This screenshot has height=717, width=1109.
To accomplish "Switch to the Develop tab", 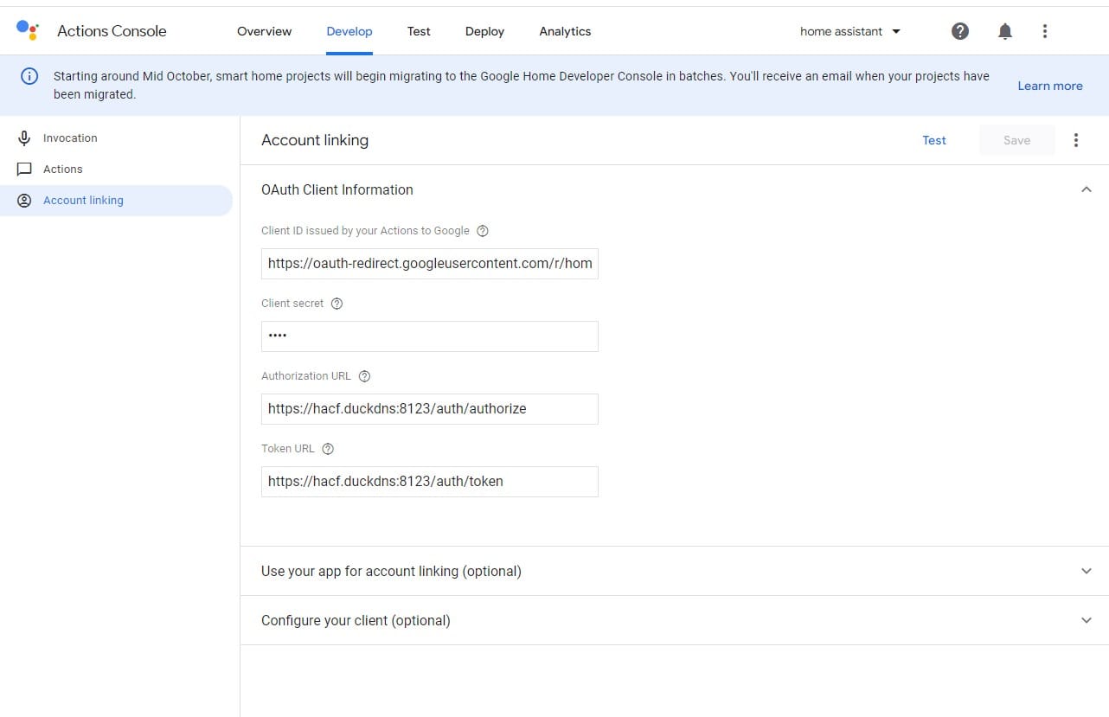I will tap(349, 31).
